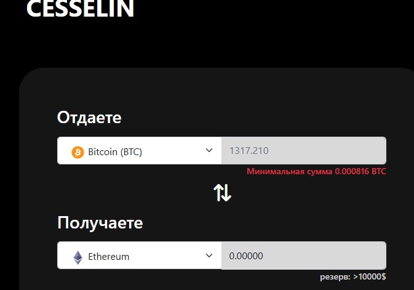Expand the Ethereum dropdown arrow
Image resolution: width=414 pixels, height=290 pixels.
[x=209, y=256]
